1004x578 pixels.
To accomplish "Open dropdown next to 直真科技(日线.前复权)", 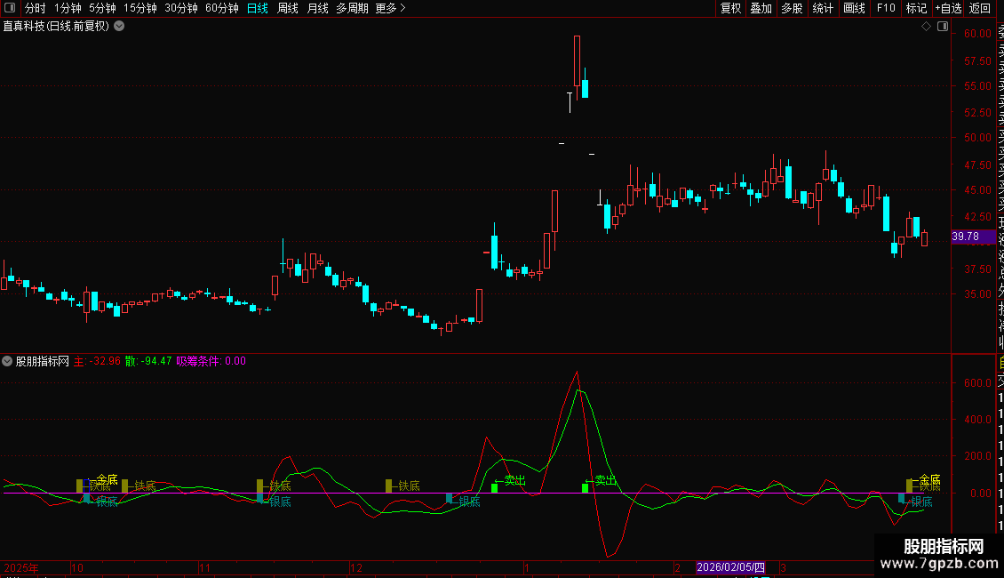I will pos(119,27).
